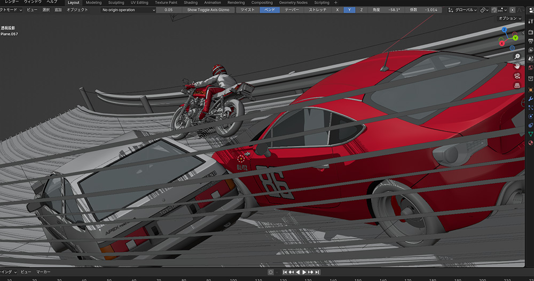Set deform axis to Y

(349, 10)
